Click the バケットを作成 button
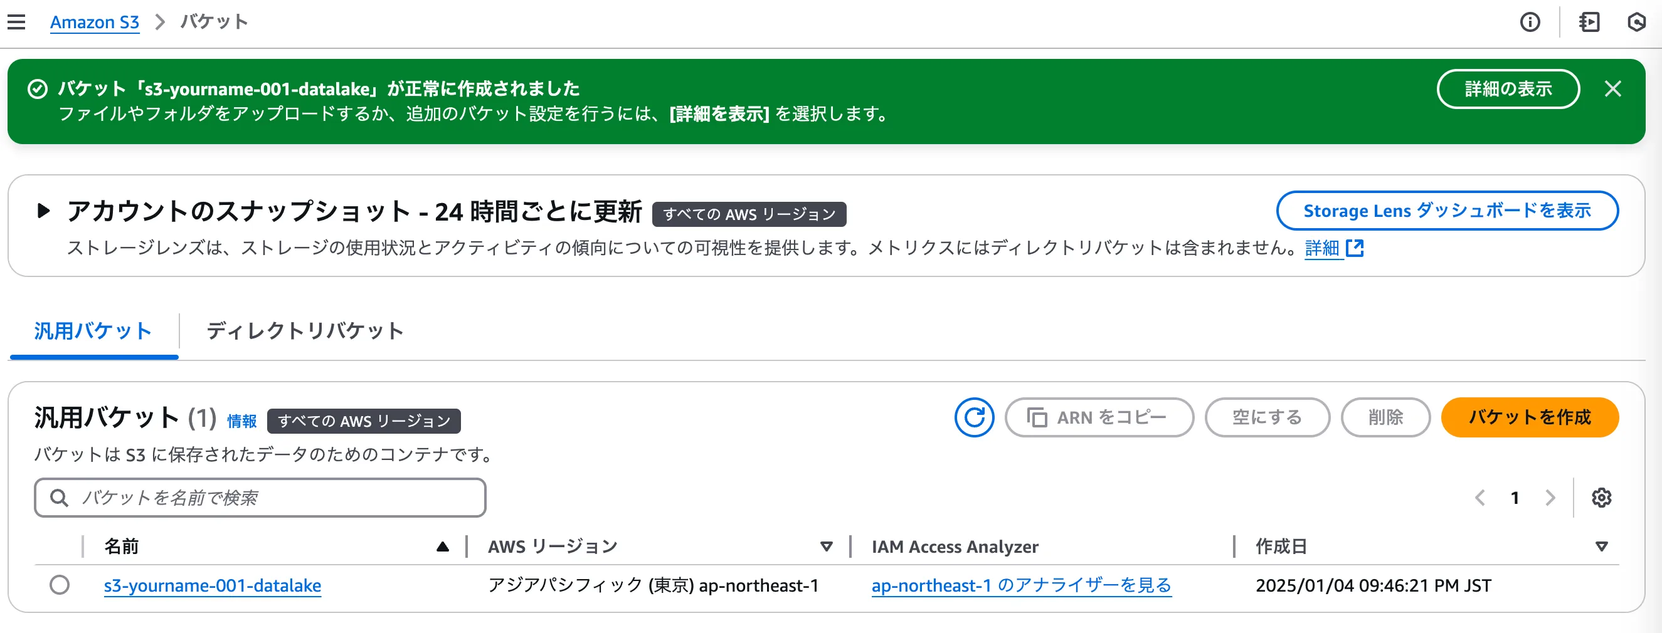Image resolution: width=1662 pixels, height=633 pixels. [x=1529, y=417]
